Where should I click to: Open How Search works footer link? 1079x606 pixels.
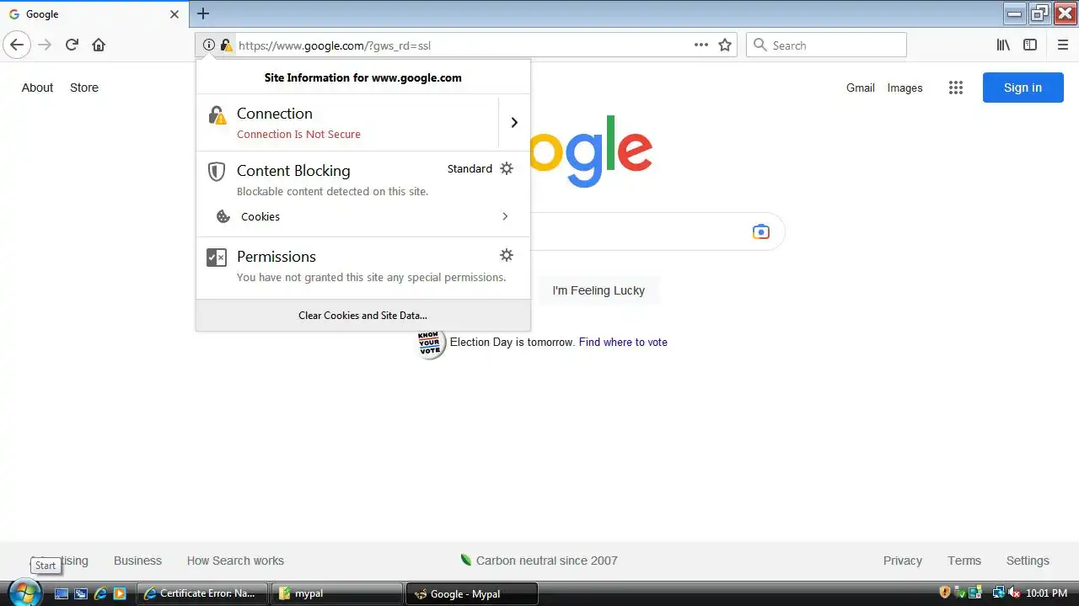coord(235,561)
